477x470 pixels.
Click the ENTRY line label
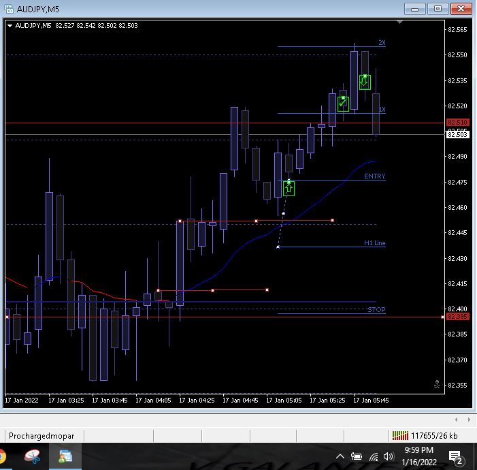click(374, 176)
